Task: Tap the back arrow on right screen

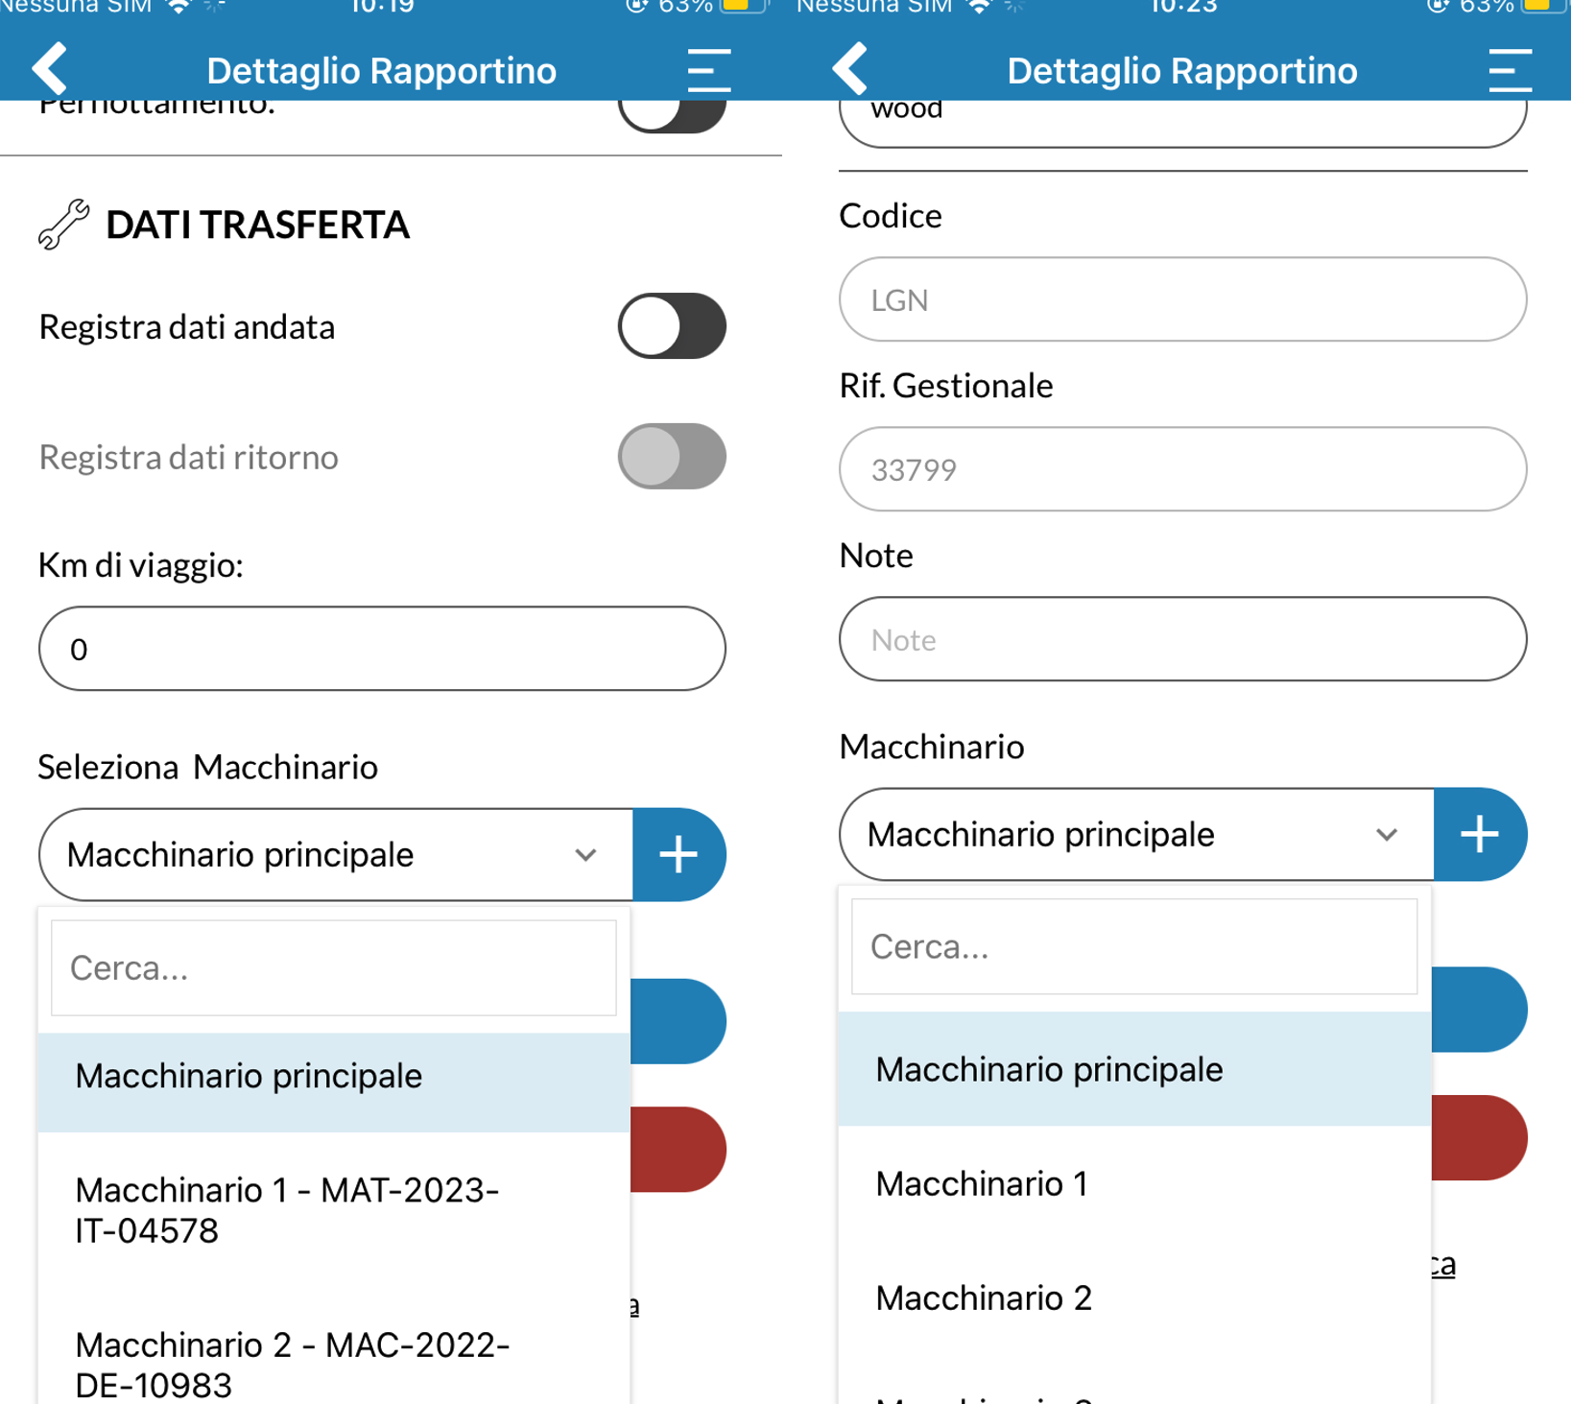Action: pos(850,68)
